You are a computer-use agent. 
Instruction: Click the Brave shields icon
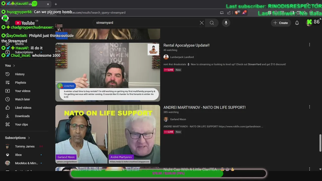tap(236, 13)
